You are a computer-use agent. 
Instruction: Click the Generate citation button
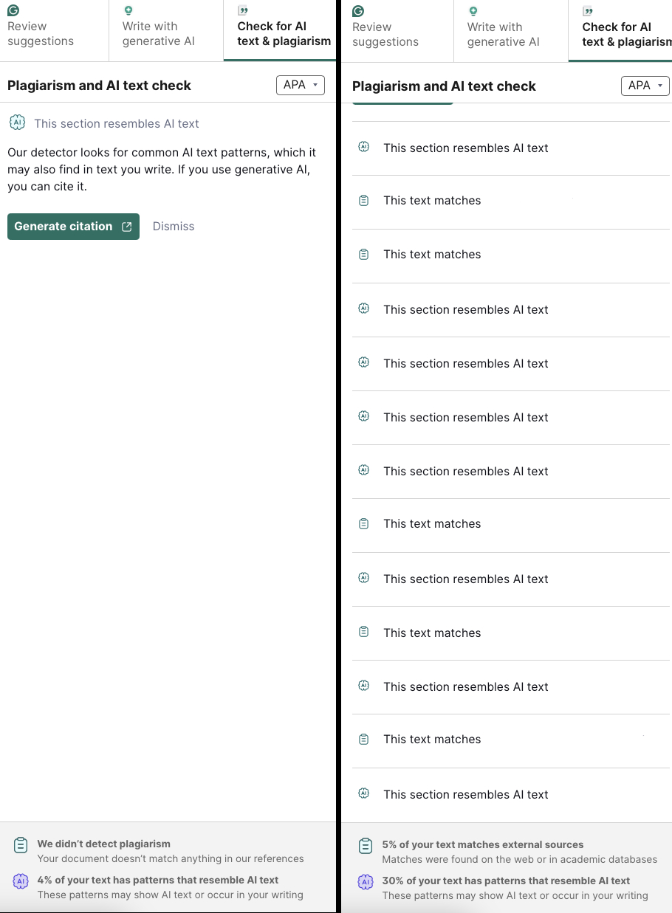[73, 227]
